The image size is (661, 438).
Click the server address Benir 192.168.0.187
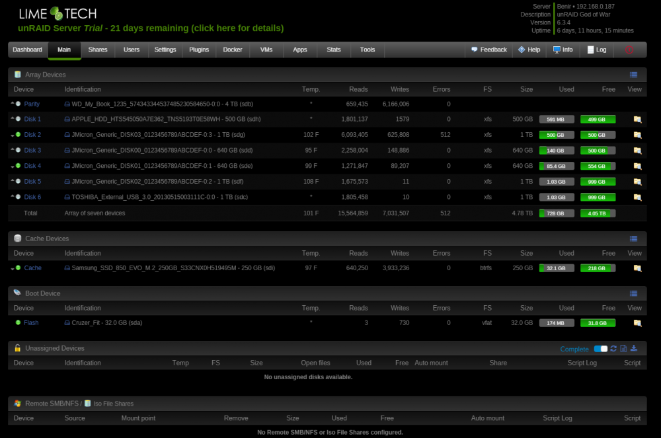586,7
